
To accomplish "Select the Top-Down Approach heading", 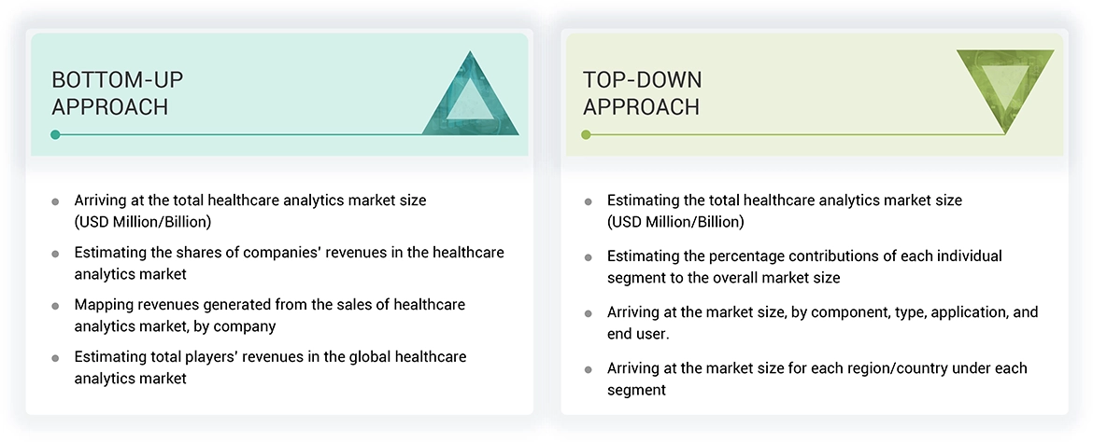I will point(642,93).
